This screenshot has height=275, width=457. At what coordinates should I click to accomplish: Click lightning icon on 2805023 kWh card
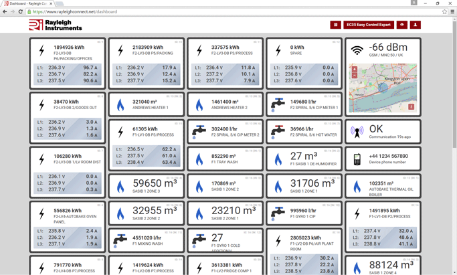[278, 241]
